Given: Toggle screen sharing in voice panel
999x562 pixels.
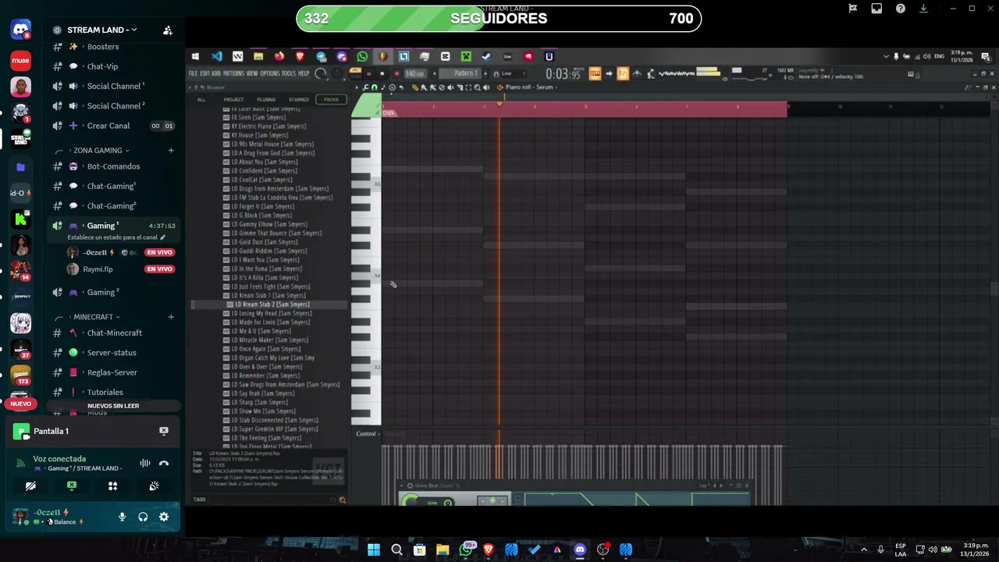Looking at the screenshot, I should [72, 486].
